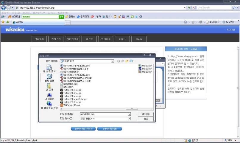Expand the look-in location dropdown
The image size is (240, 143).
(x=113, y=61)
